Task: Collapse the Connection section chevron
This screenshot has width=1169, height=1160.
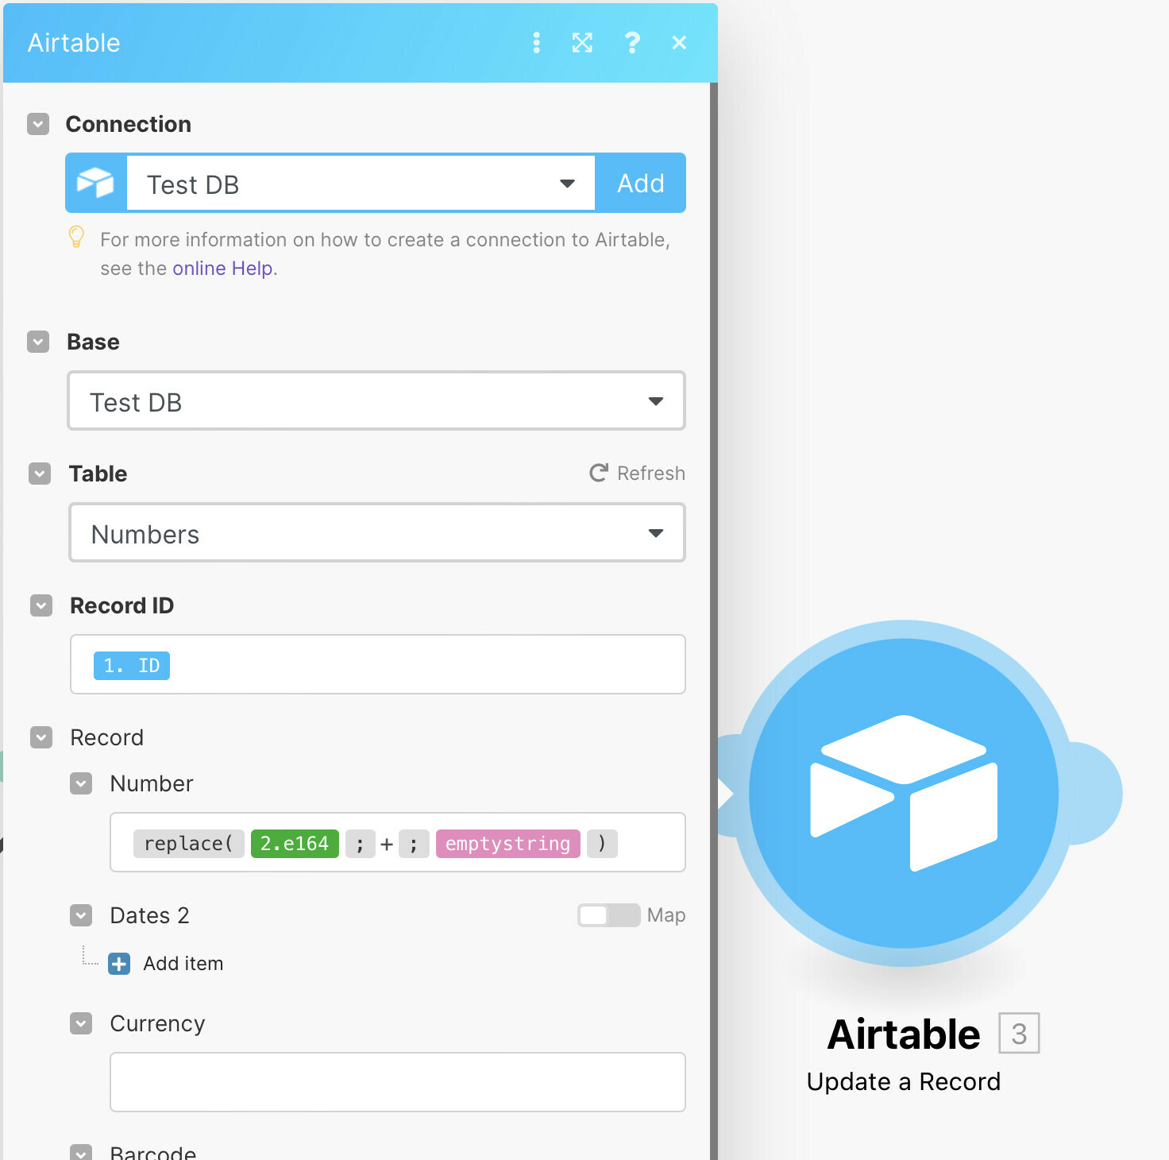Action: pyautogui.click(x=38, y=124)
